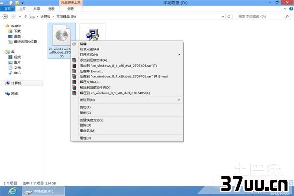This screenshot has width=294, height=196.
Task: Click 计算机 in the address bar
Action: [45, 17]
